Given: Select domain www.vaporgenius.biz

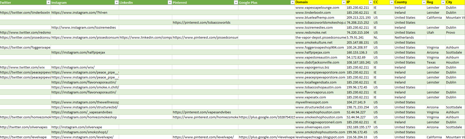Looking at the screenshot, I should pyautogui.click(x=320, y=67).
